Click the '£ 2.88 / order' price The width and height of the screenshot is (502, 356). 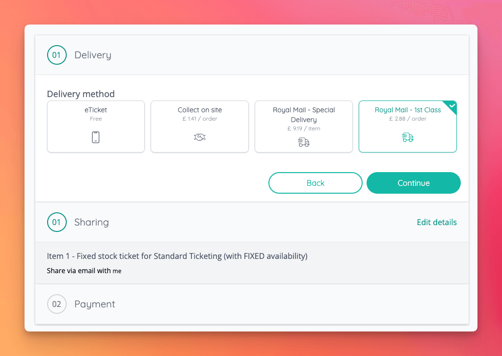click(x=408, y=119)
